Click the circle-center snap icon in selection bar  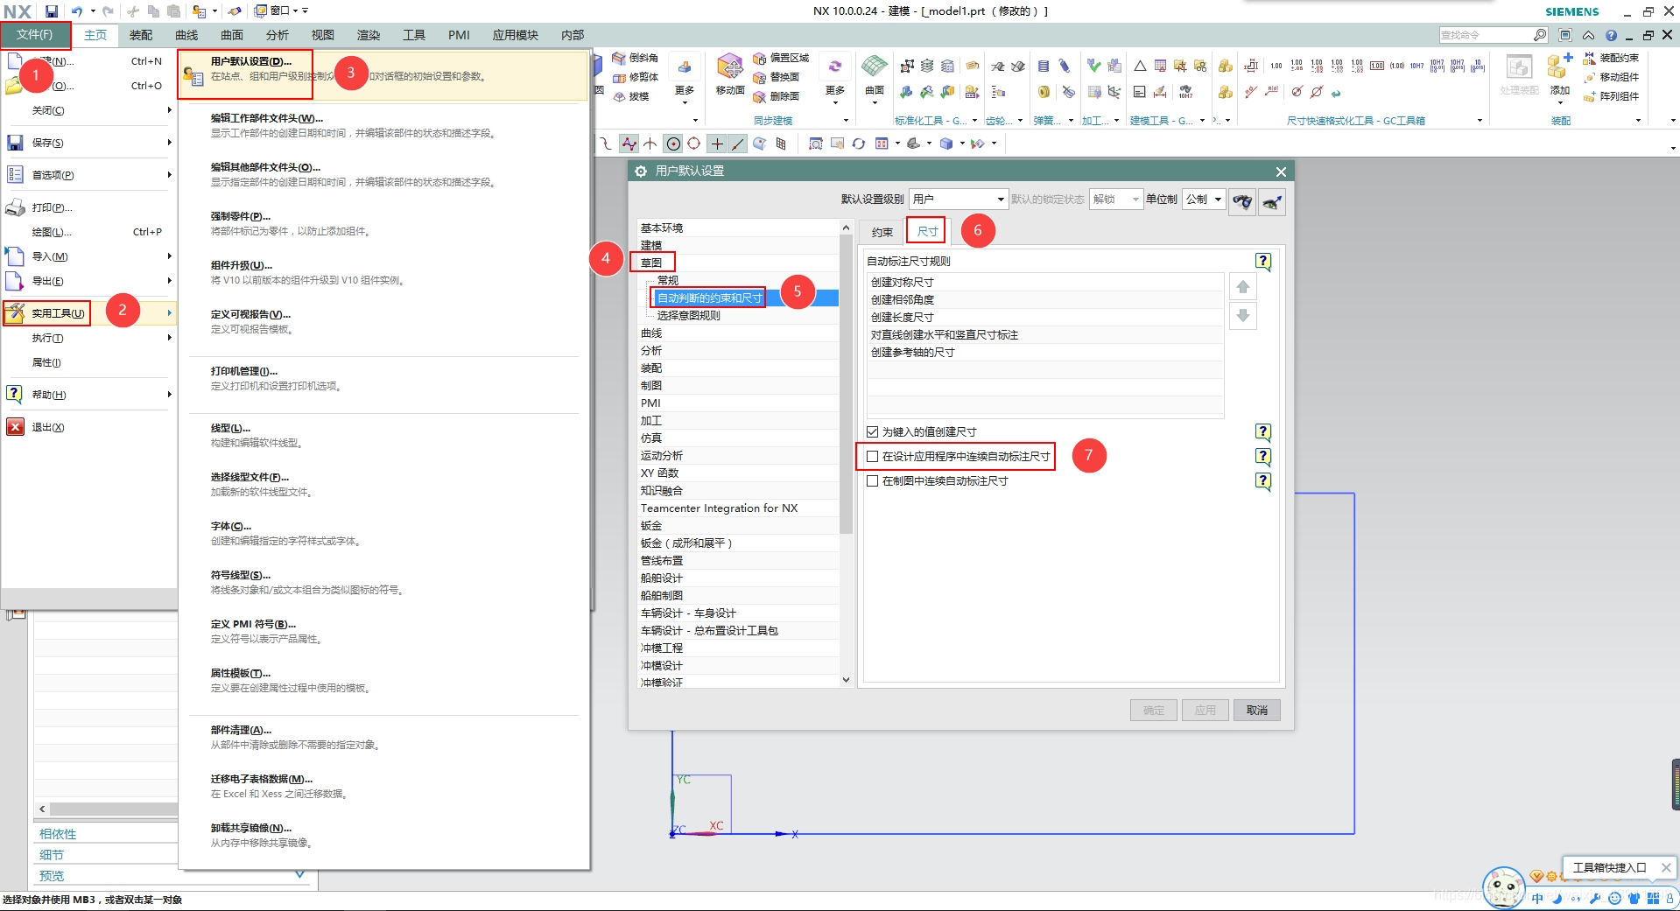tap(673, 144)
